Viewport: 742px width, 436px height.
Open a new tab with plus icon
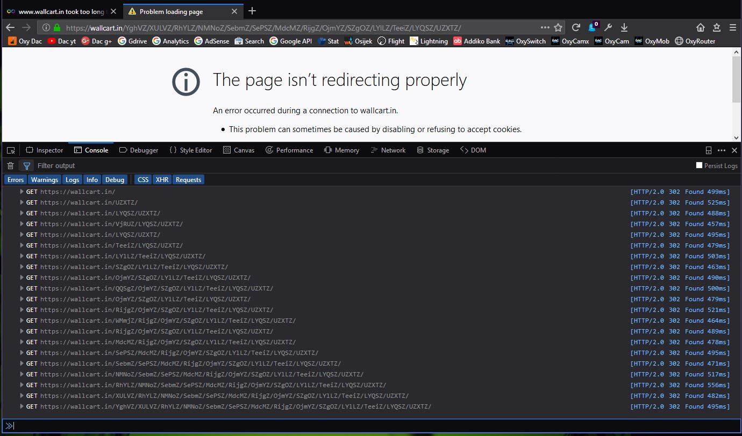click(252, 11)
